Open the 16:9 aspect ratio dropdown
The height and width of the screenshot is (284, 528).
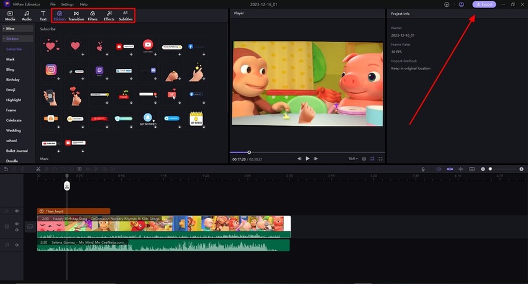[353, 159]
